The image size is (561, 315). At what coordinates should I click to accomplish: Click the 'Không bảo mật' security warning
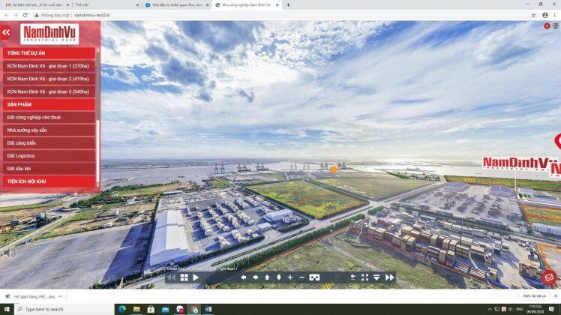[52, 15]
